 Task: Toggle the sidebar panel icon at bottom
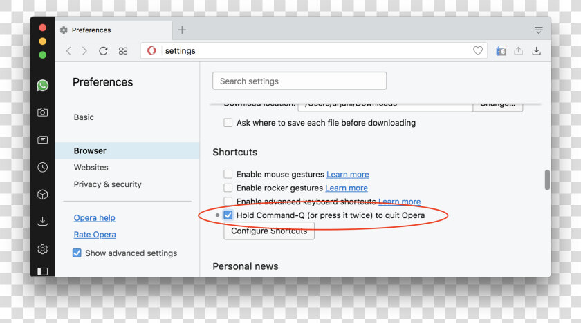pos(43,272)
